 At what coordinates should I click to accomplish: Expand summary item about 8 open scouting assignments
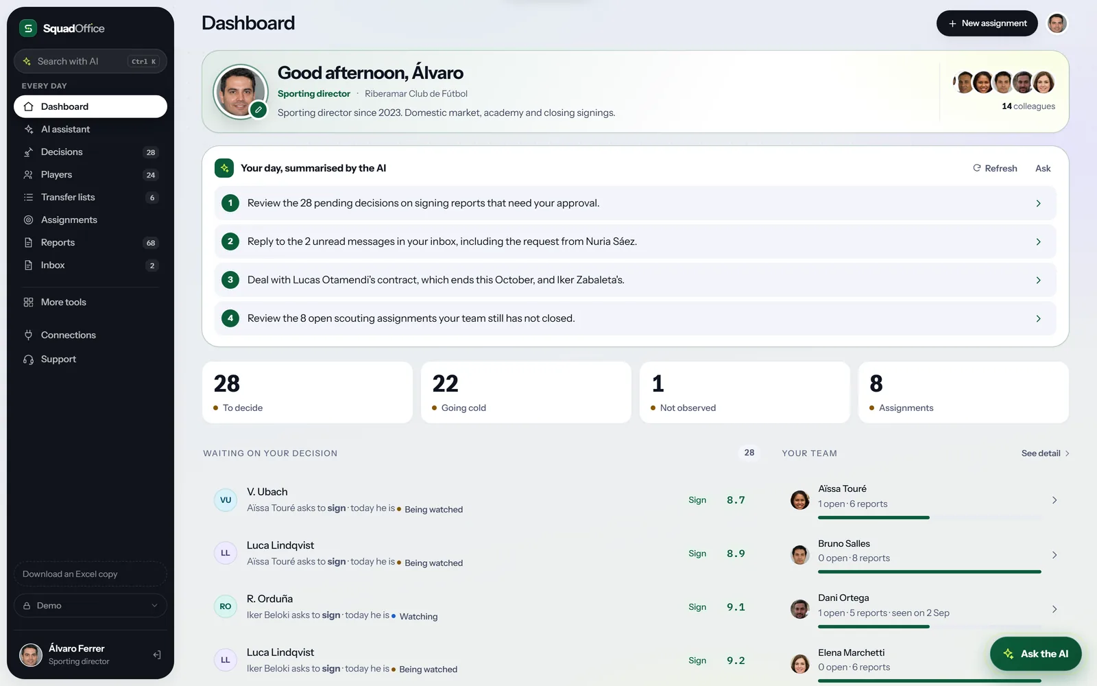pos(636,318)
